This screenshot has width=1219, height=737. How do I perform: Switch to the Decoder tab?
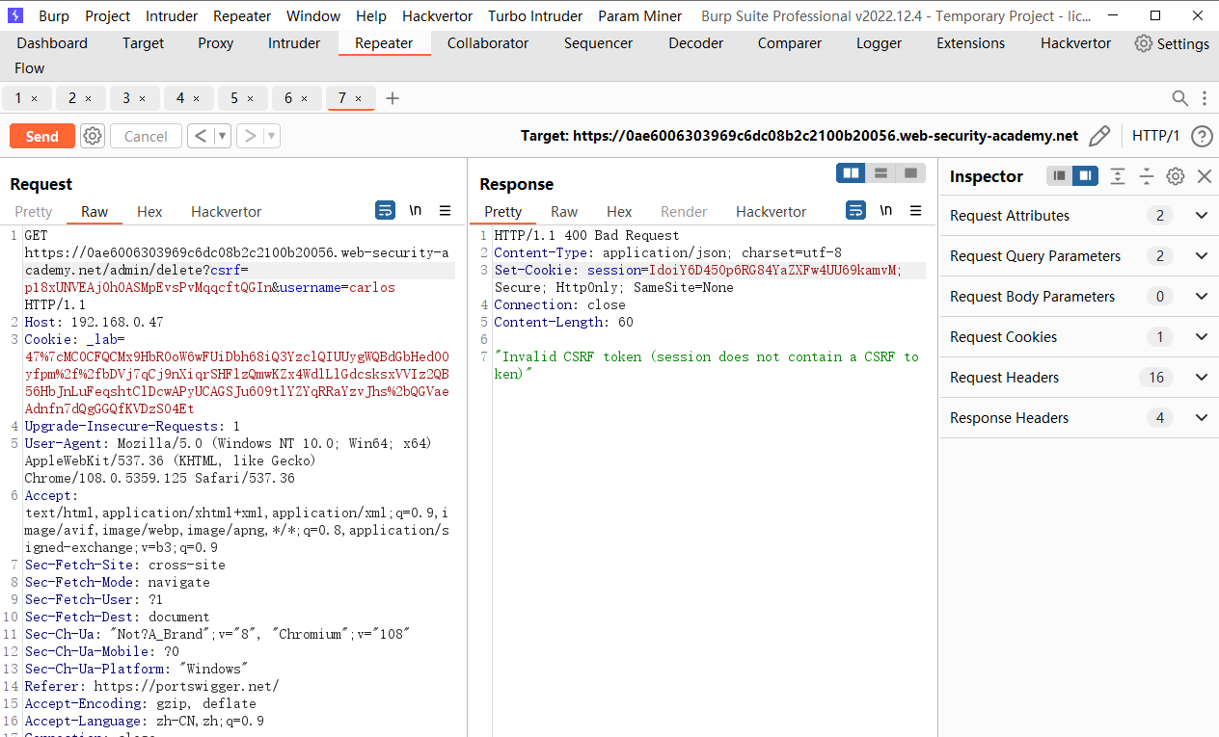[695, 43]
